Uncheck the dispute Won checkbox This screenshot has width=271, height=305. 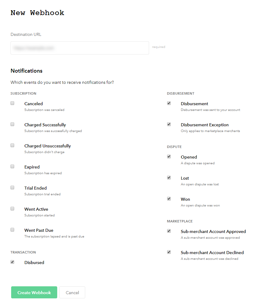(x=169, y=199)
